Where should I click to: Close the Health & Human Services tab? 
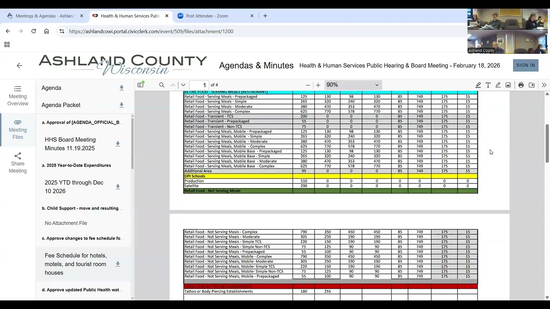[x=167, y=16]
